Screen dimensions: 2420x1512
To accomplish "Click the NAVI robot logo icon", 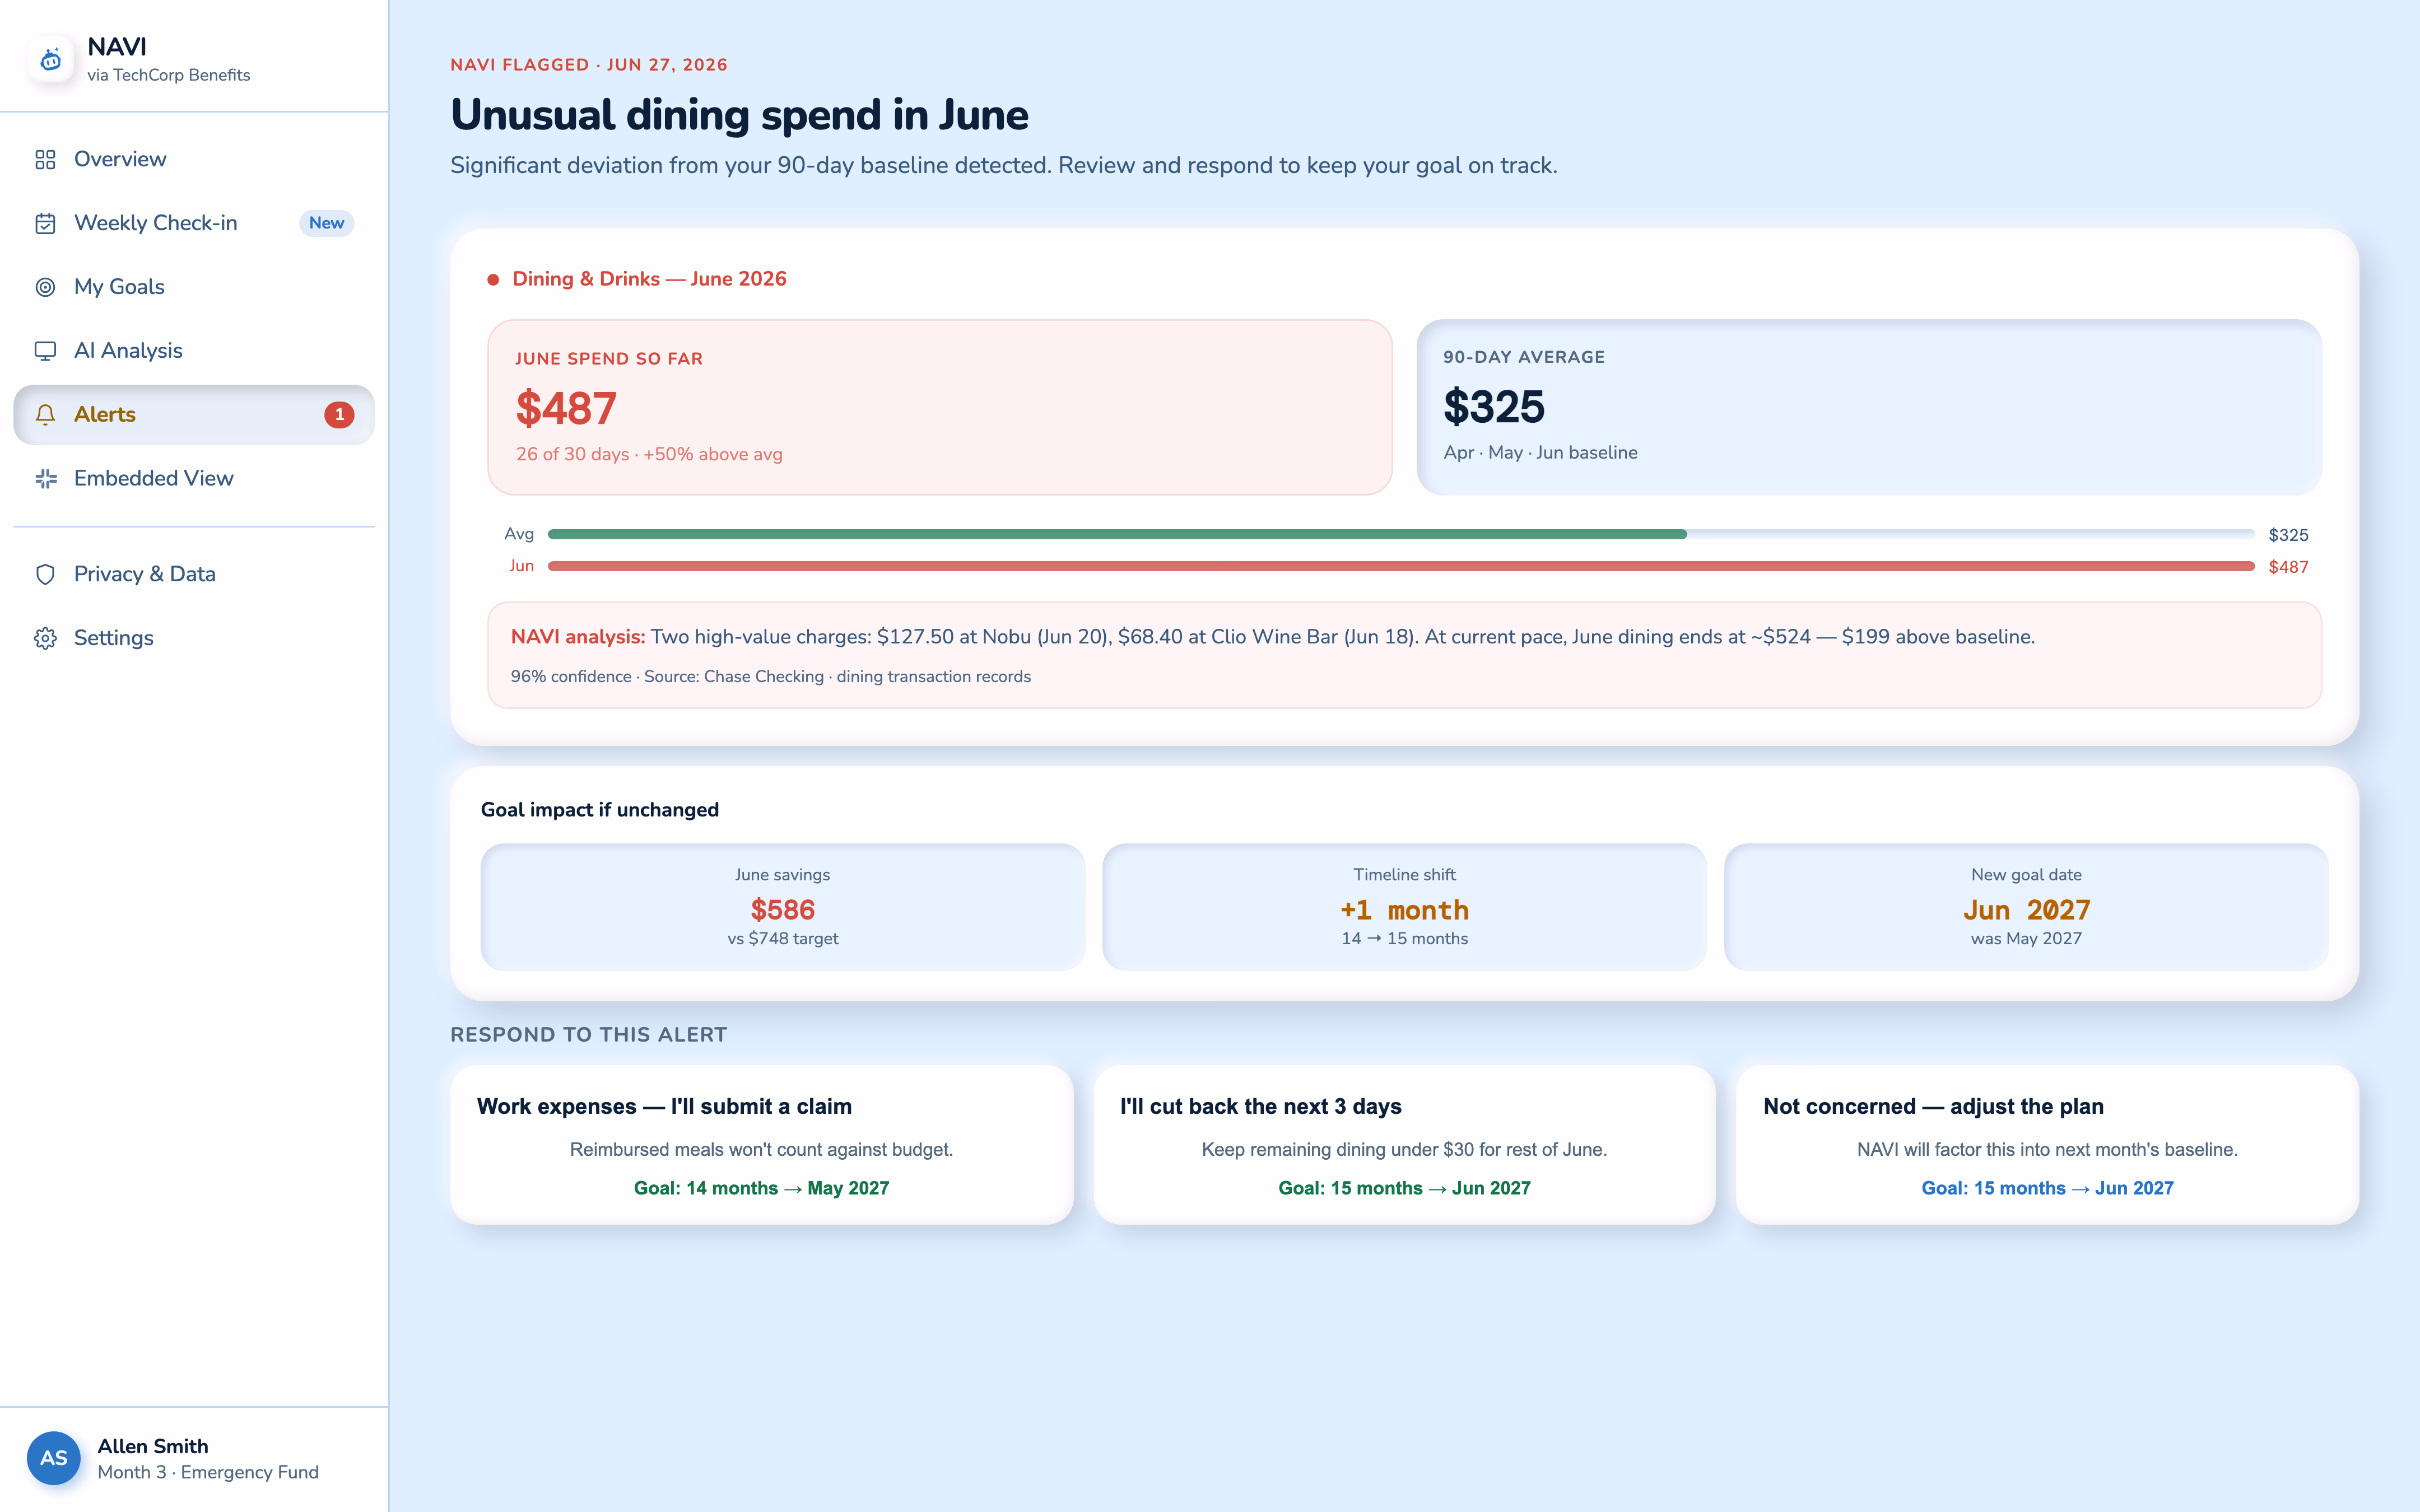I will (51, 60).
